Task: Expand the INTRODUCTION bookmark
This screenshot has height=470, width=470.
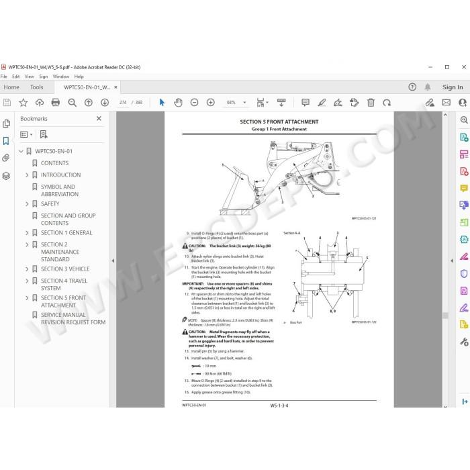Action: pyautogui.click(x=27, y=175)
